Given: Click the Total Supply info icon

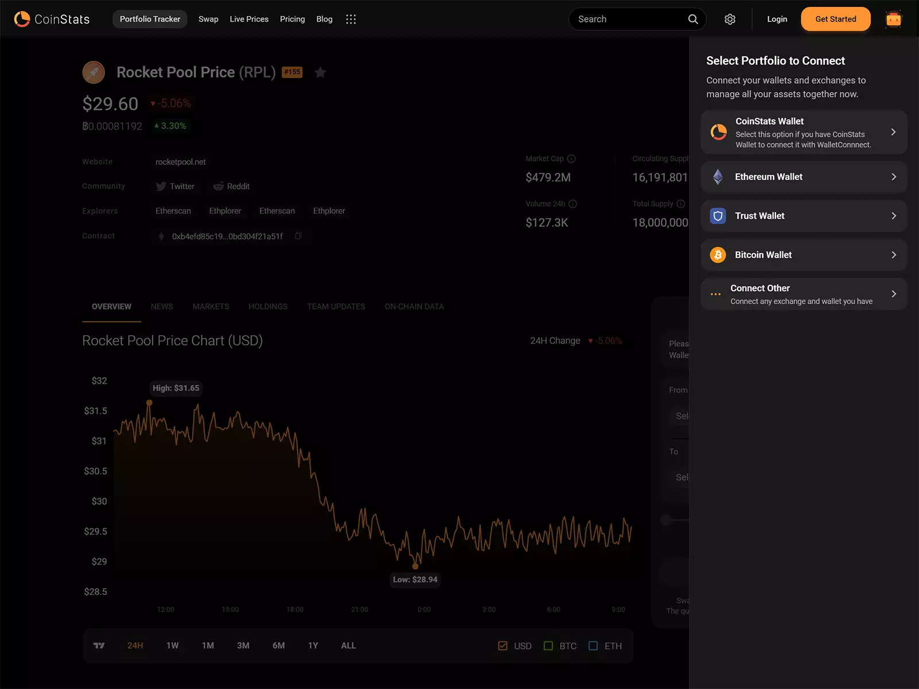Looking at the screenshot, I should tap(681, 204).
